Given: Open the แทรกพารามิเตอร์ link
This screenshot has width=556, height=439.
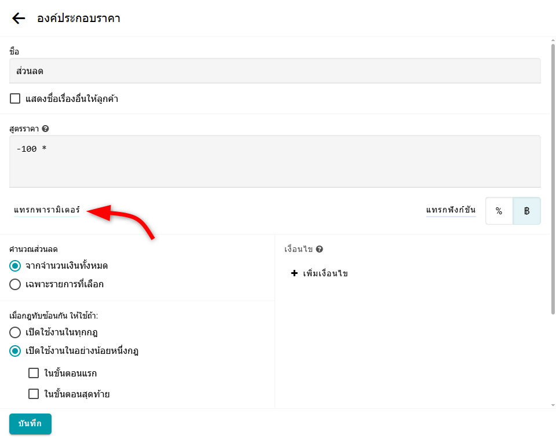Looking at the screenshot, I should pos(47,210).
